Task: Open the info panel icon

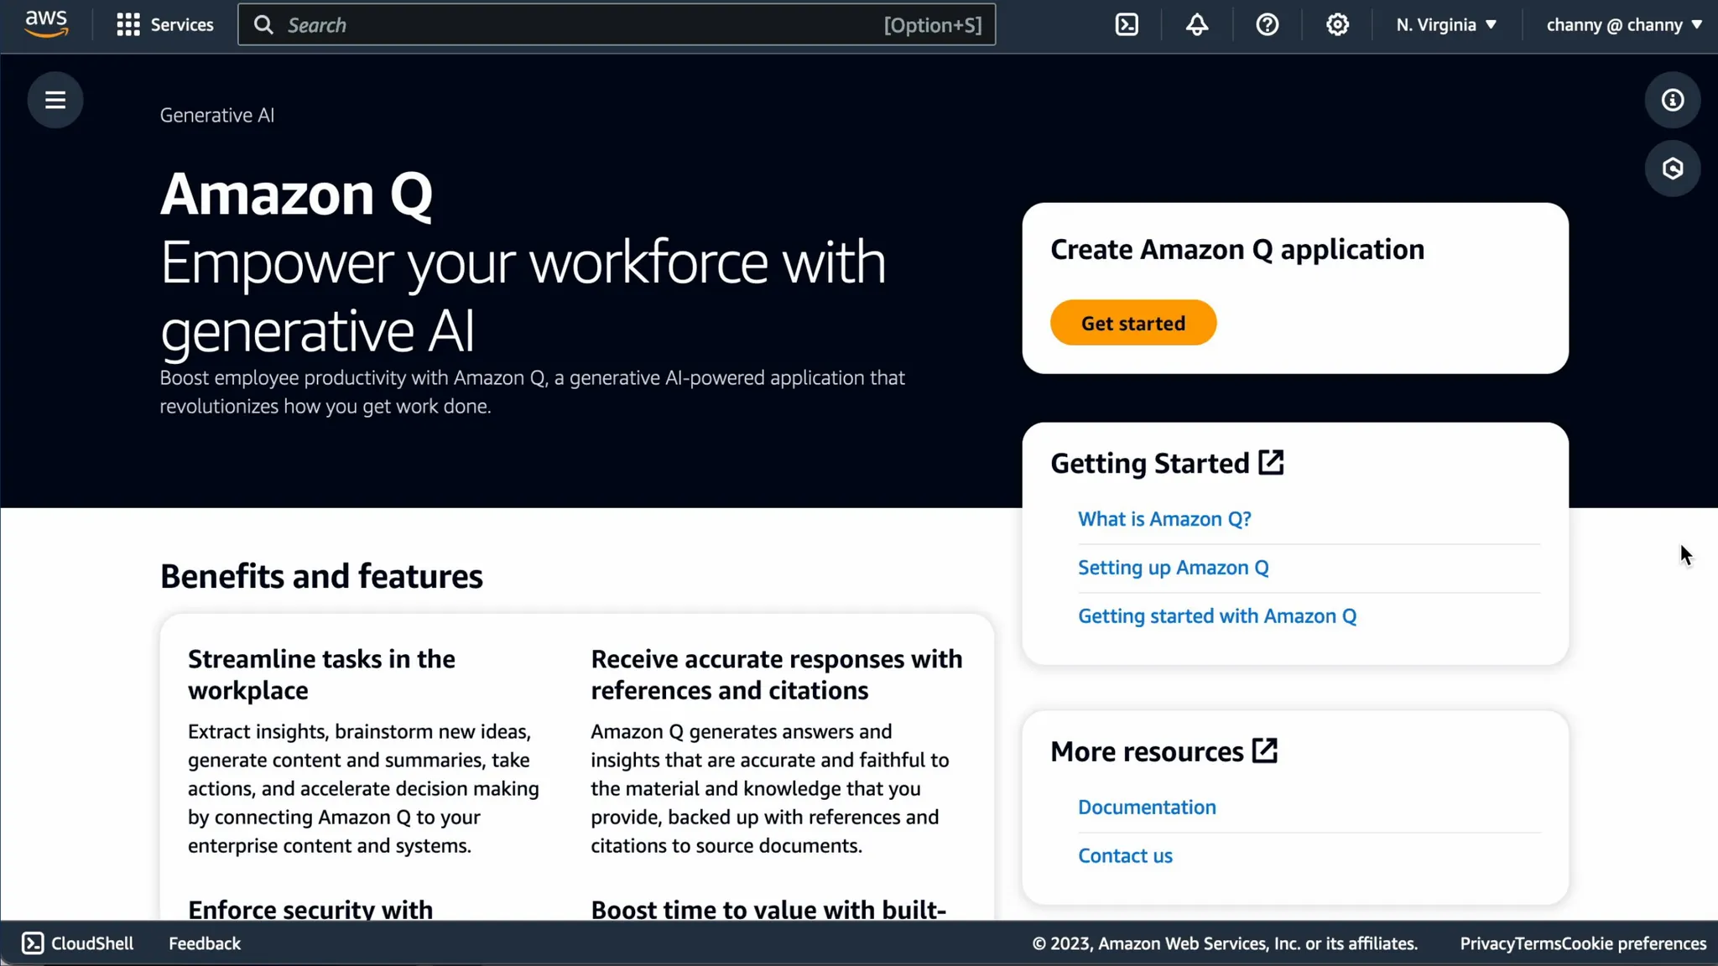Action: (x=1673, y=100)
